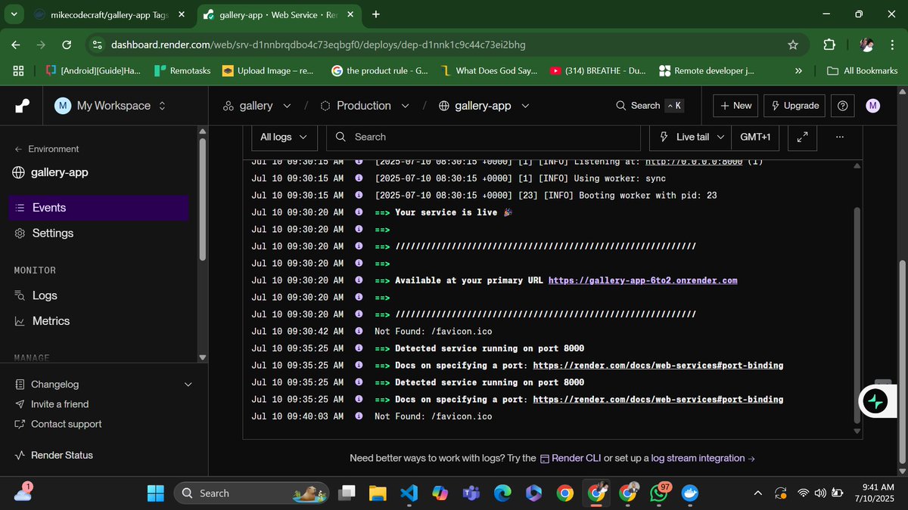
Task: Open the Windows Start menu
Action: click(x=155, y=493)
